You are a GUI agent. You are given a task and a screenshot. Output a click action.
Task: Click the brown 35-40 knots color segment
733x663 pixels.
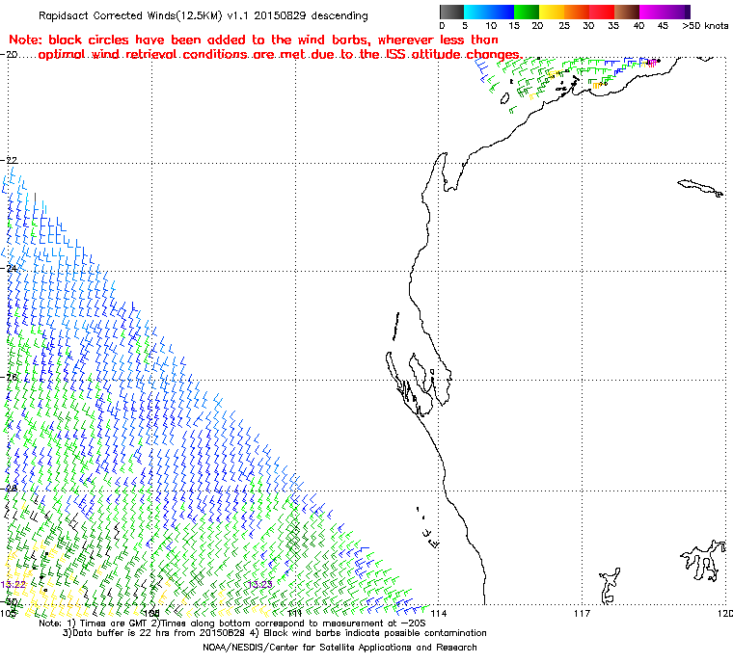[627, 12]
